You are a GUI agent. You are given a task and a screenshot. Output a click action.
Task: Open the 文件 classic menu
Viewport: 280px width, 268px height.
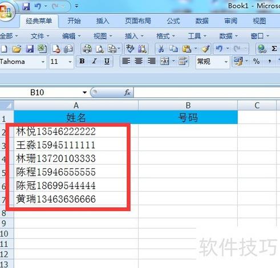coord(40,36)
